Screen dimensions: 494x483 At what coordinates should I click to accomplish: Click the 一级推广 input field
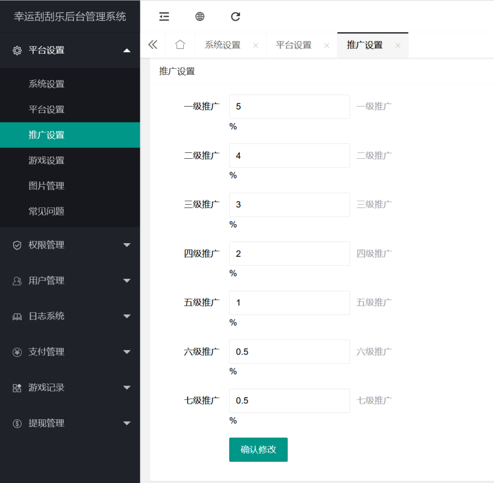pos(289,107)
